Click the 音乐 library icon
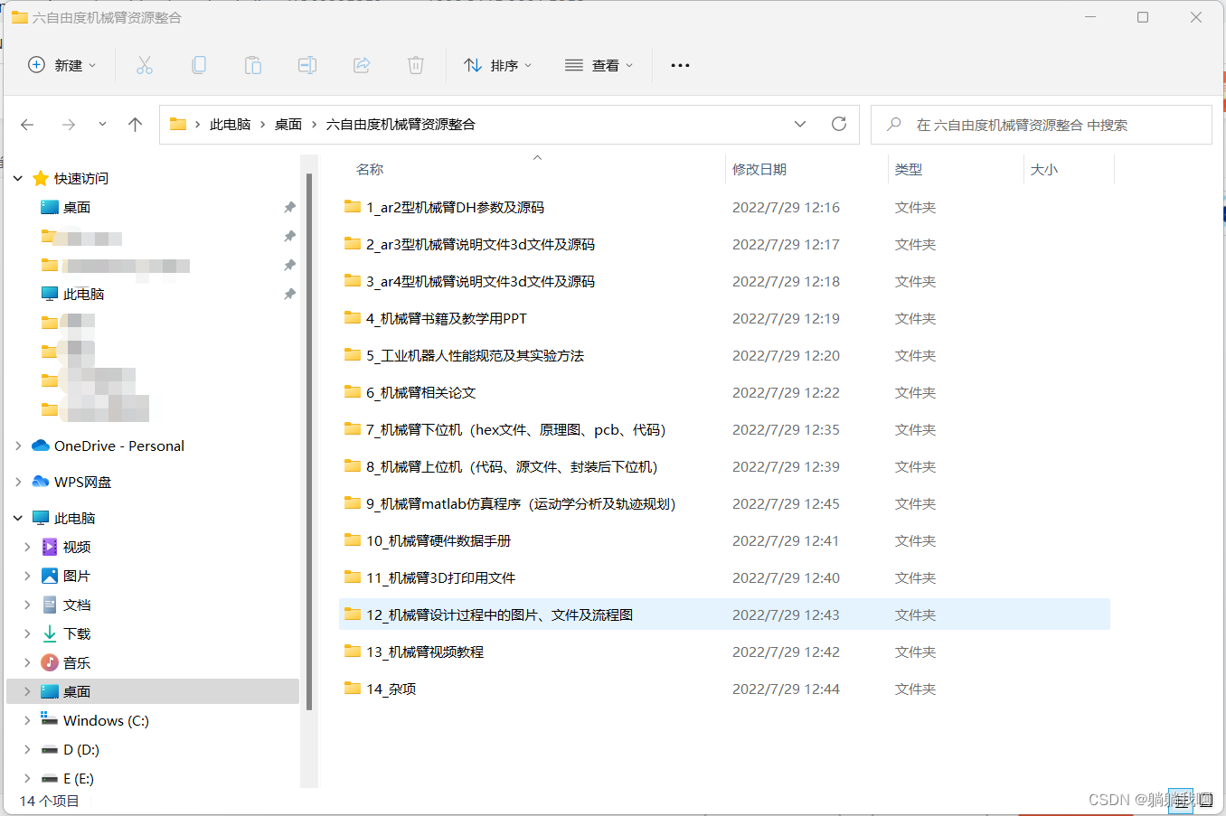This screenshot has height=816, width=1226. 50,662
